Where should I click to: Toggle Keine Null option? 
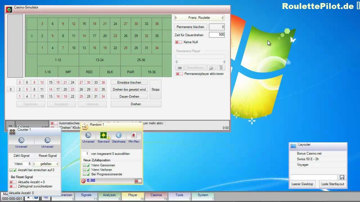[179, 42]
